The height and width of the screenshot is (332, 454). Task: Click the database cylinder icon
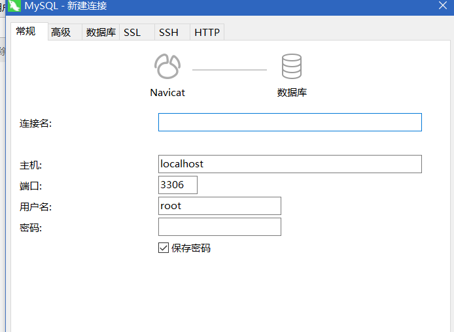point(292,66)
